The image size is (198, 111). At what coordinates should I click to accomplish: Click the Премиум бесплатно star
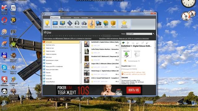tap(124, 24)
